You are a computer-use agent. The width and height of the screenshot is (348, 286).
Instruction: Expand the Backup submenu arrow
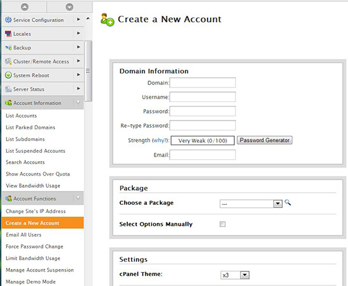tap(78, 47)
